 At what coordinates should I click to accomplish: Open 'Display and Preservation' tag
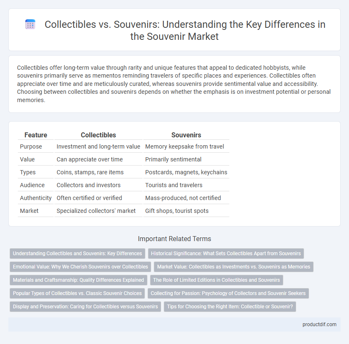(x=85, y=307)
